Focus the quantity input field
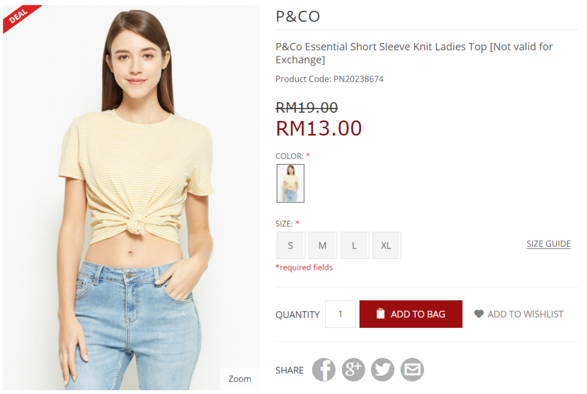Screen dimensions: 587x394 coord(341,314)
